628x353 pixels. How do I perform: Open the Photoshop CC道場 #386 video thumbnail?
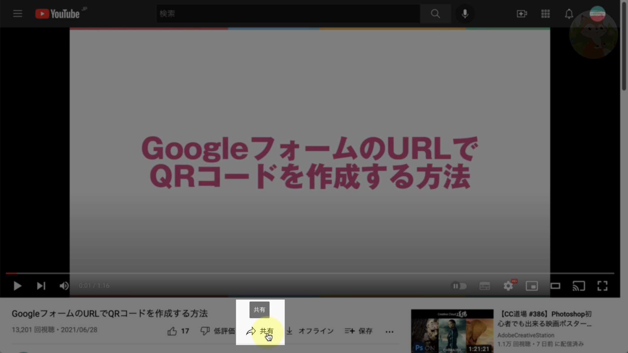pos(452,331)
